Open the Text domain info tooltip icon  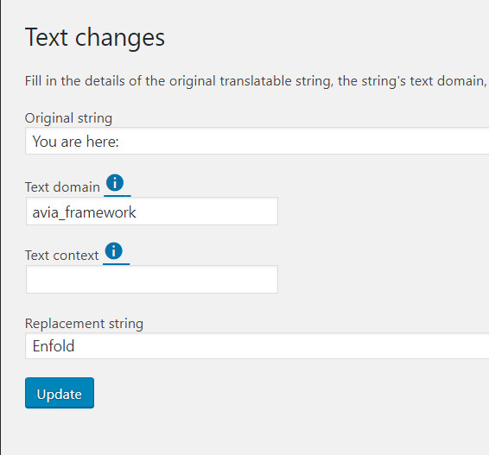(x=115, y=183)
